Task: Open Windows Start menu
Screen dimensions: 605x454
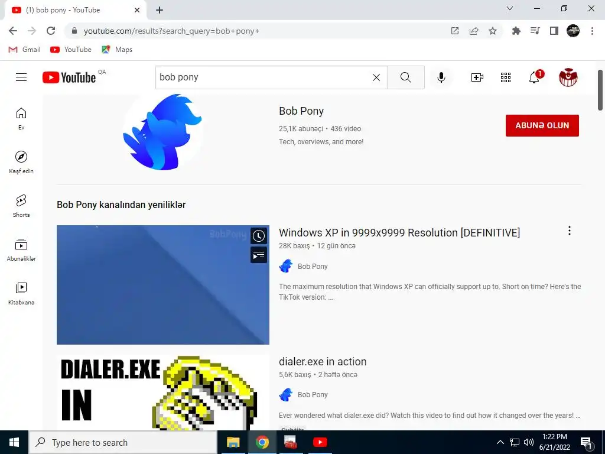Action: coord(14,442)
